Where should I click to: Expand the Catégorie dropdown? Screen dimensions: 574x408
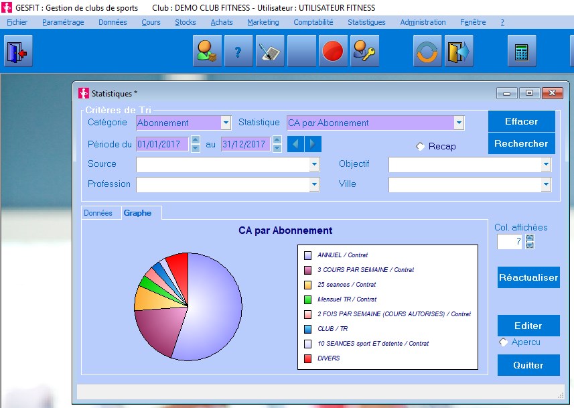point(226,123)
